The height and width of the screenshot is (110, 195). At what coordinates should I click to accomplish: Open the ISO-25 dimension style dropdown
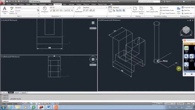(x=62, y=7)
